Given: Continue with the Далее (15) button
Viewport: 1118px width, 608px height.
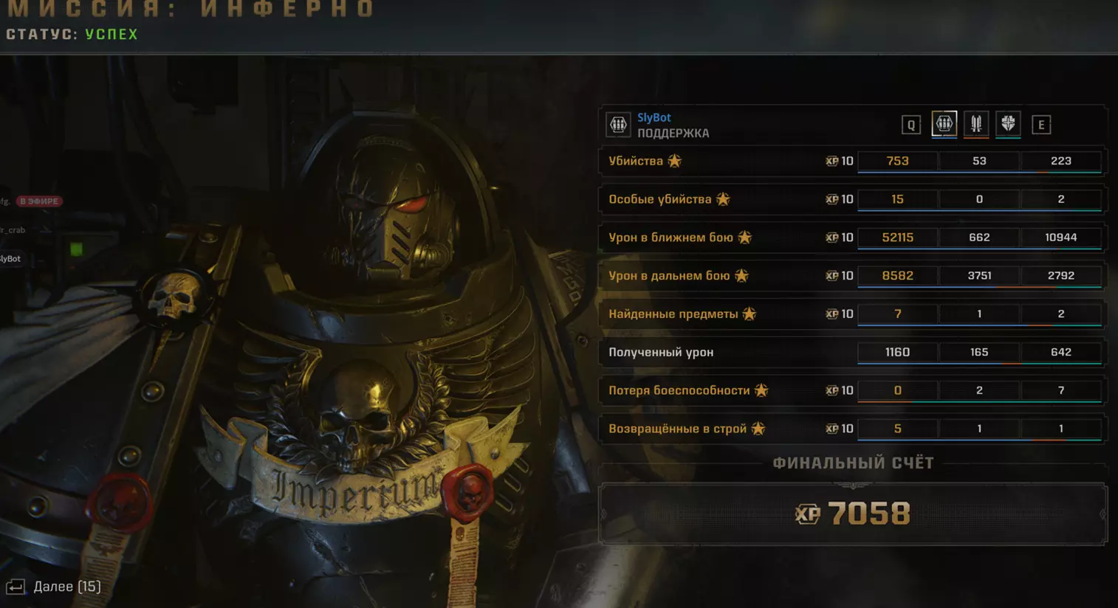Looking at the screenshot, I should click(x=54, y=587).
